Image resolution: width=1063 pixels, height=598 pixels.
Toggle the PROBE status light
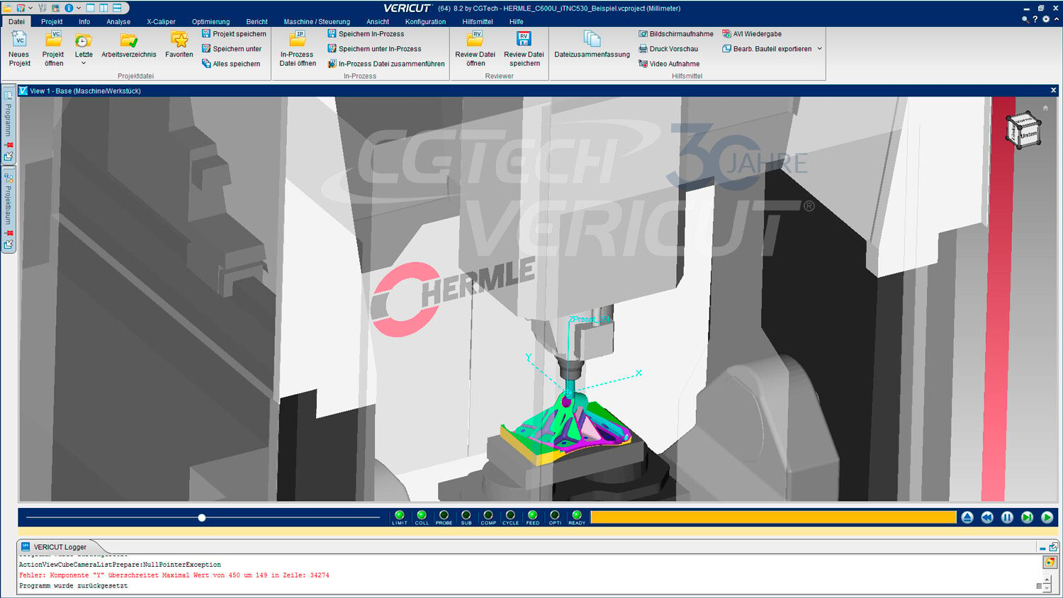(x=444, y=515)
